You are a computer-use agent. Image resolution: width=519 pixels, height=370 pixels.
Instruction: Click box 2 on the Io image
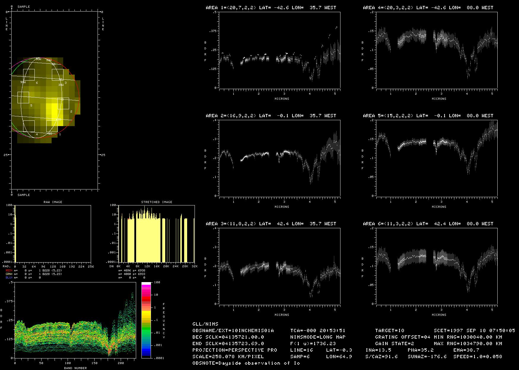(x=63, y=103)
